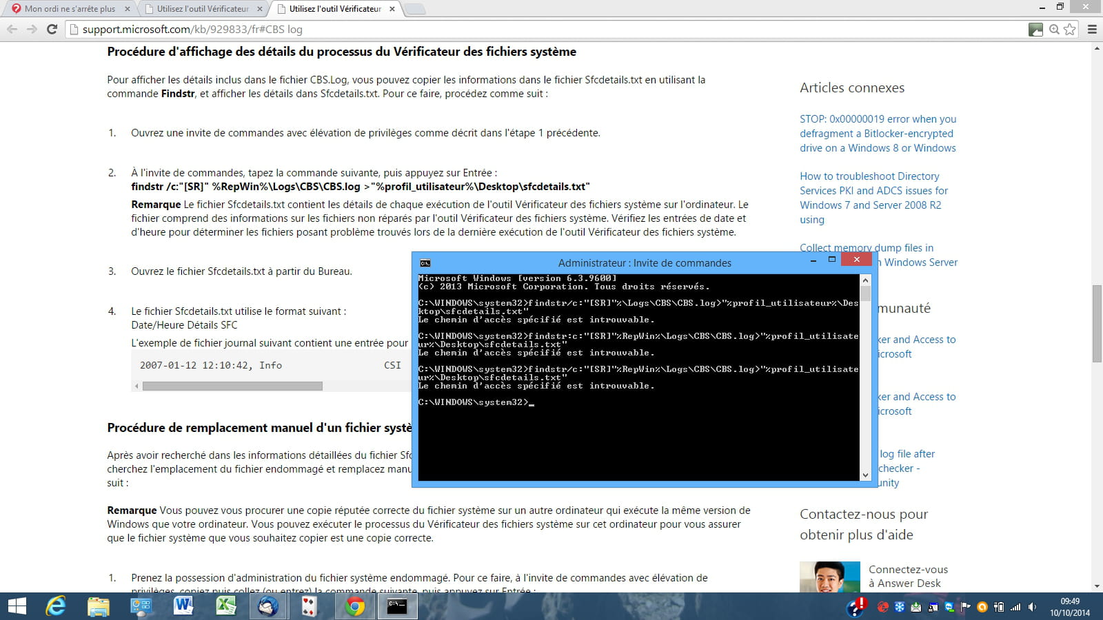Open Chrome's hamburger menu
Image resolution: width=1103 pixels, height=620 pixels.
pyautogui.click(x=1092, y=29)
